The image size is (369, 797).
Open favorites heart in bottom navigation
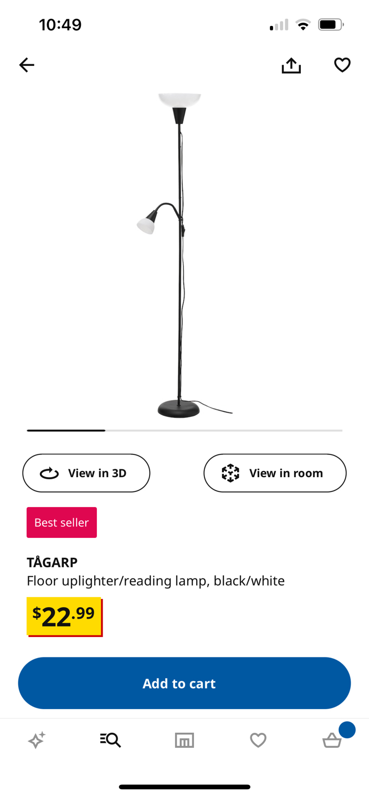(x=258, y=740)
